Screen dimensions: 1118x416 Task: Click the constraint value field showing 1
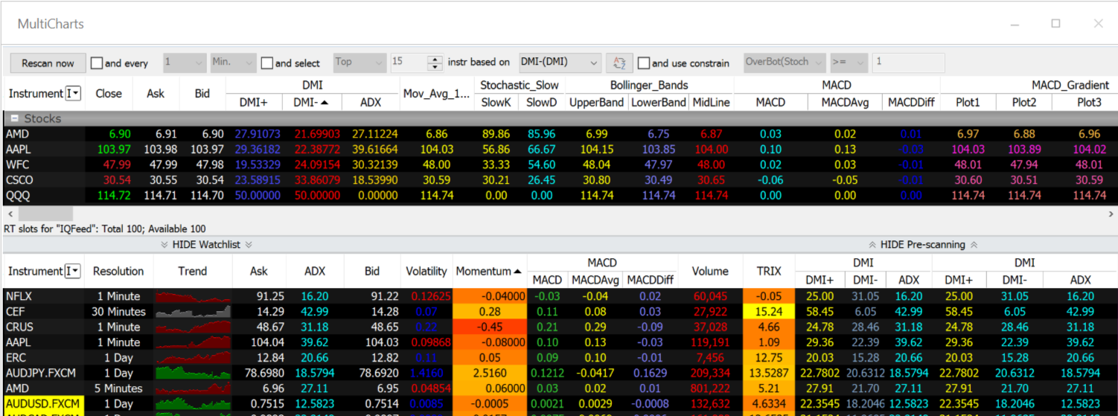coord(908,63)
